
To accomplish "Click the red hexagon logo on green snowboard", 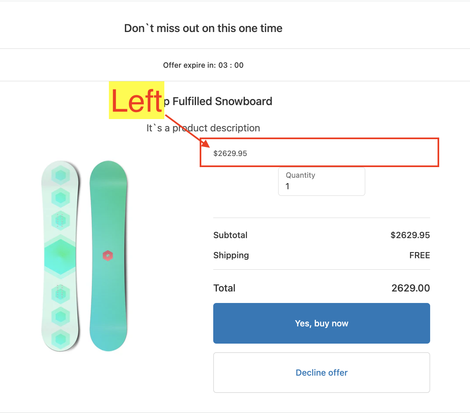I will point(108,256).
